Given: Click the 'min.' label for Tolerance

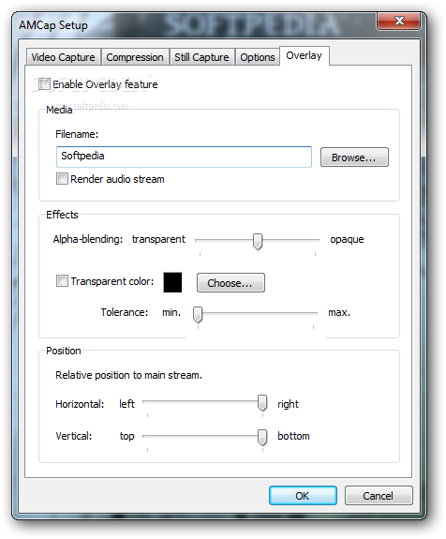Looking at the screenshot, I should point(171,312).
